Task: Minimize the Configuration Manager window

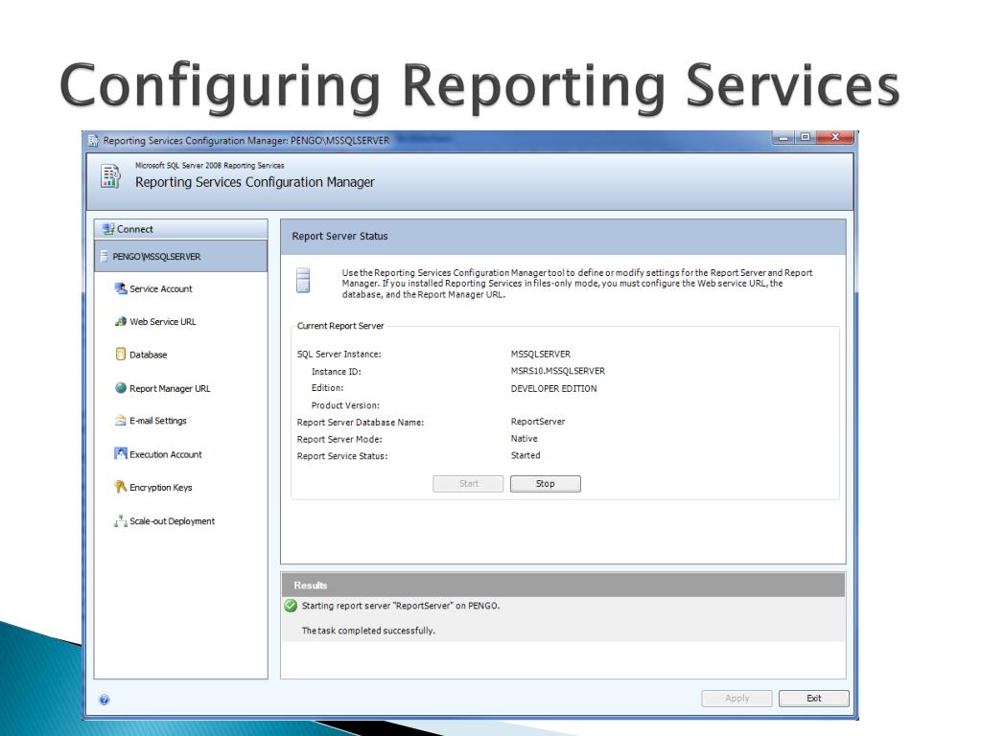Action: (x=783, y=138)
